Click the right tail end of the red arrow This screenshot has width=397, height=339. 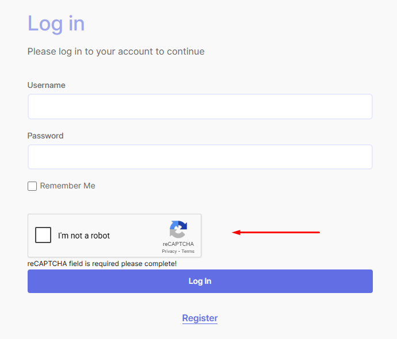(318, 232)
